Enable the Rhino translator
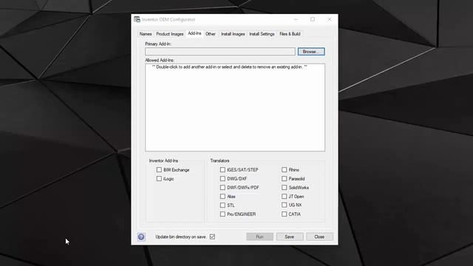473x266 pixels. pyautogui.click(x=284, y=170)
